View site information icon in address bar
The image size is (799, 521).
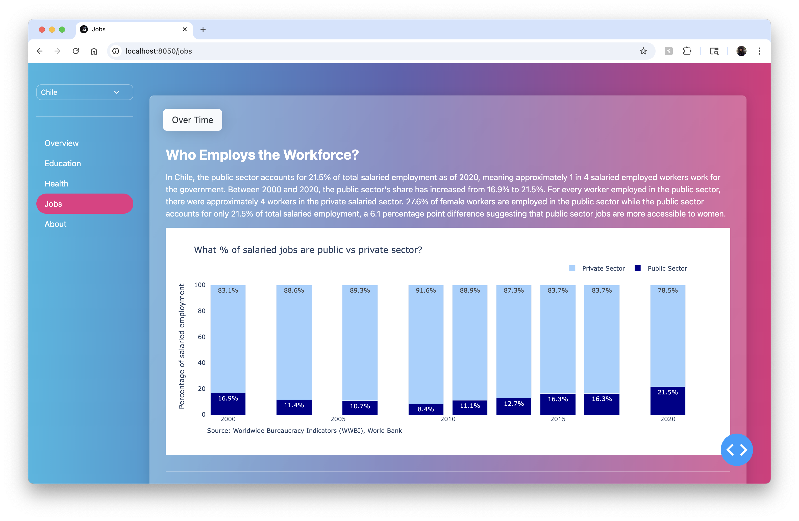(x=116, y=51)
